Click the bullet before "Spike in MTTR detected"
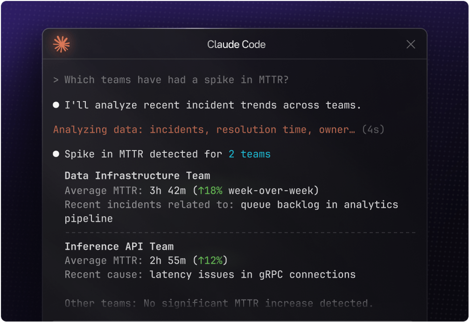 point(56,154)
